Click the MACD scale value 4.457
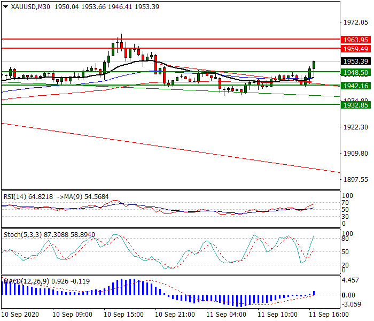 (x=350, y=280)
